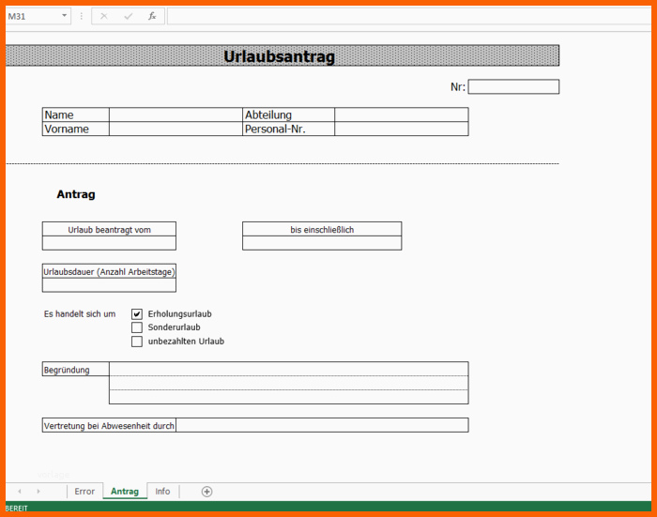This screenshot has width=657, height=517.
Task: Click the Cancel X icon in formula bar
Action: tap(103, 16)
